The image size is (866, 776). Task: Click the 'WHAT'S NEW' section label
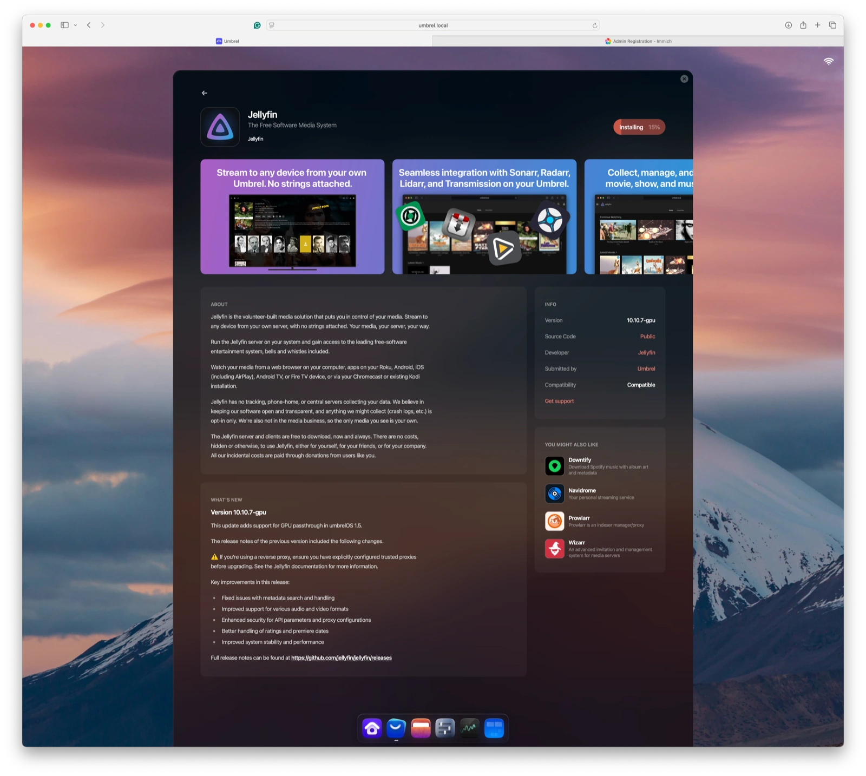(226, 500)
